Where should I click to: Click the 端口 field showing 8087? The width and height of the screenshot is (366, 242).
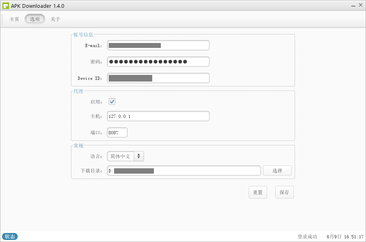click(x=117, y=133)
